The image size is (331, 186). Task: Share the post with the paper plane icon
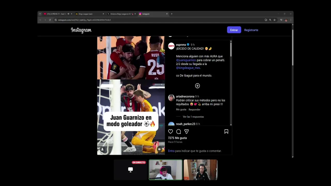[186, 132]
